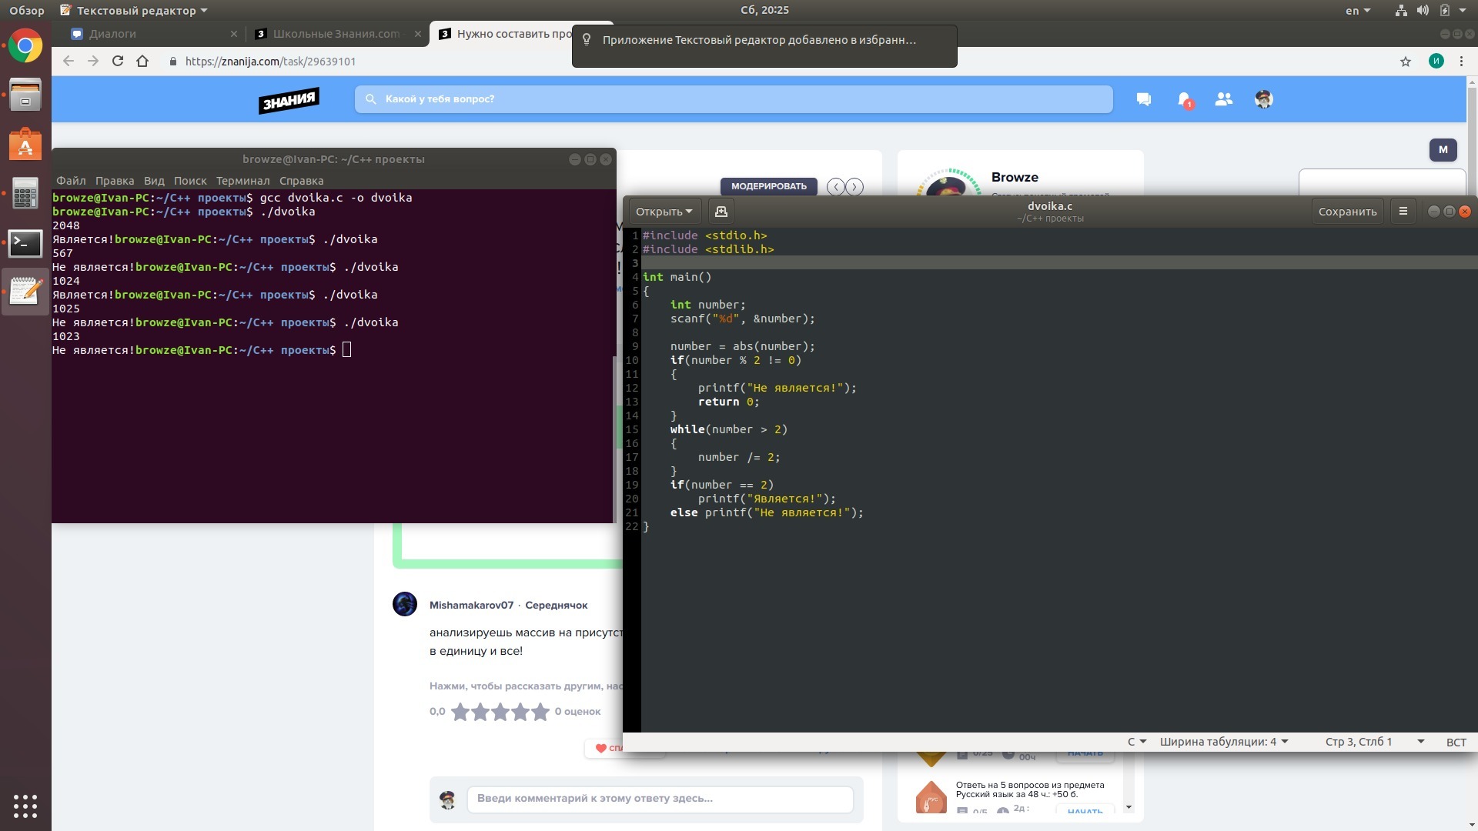
Task: Click the new document icon in gedit header
Action: (x=721, y=211)
